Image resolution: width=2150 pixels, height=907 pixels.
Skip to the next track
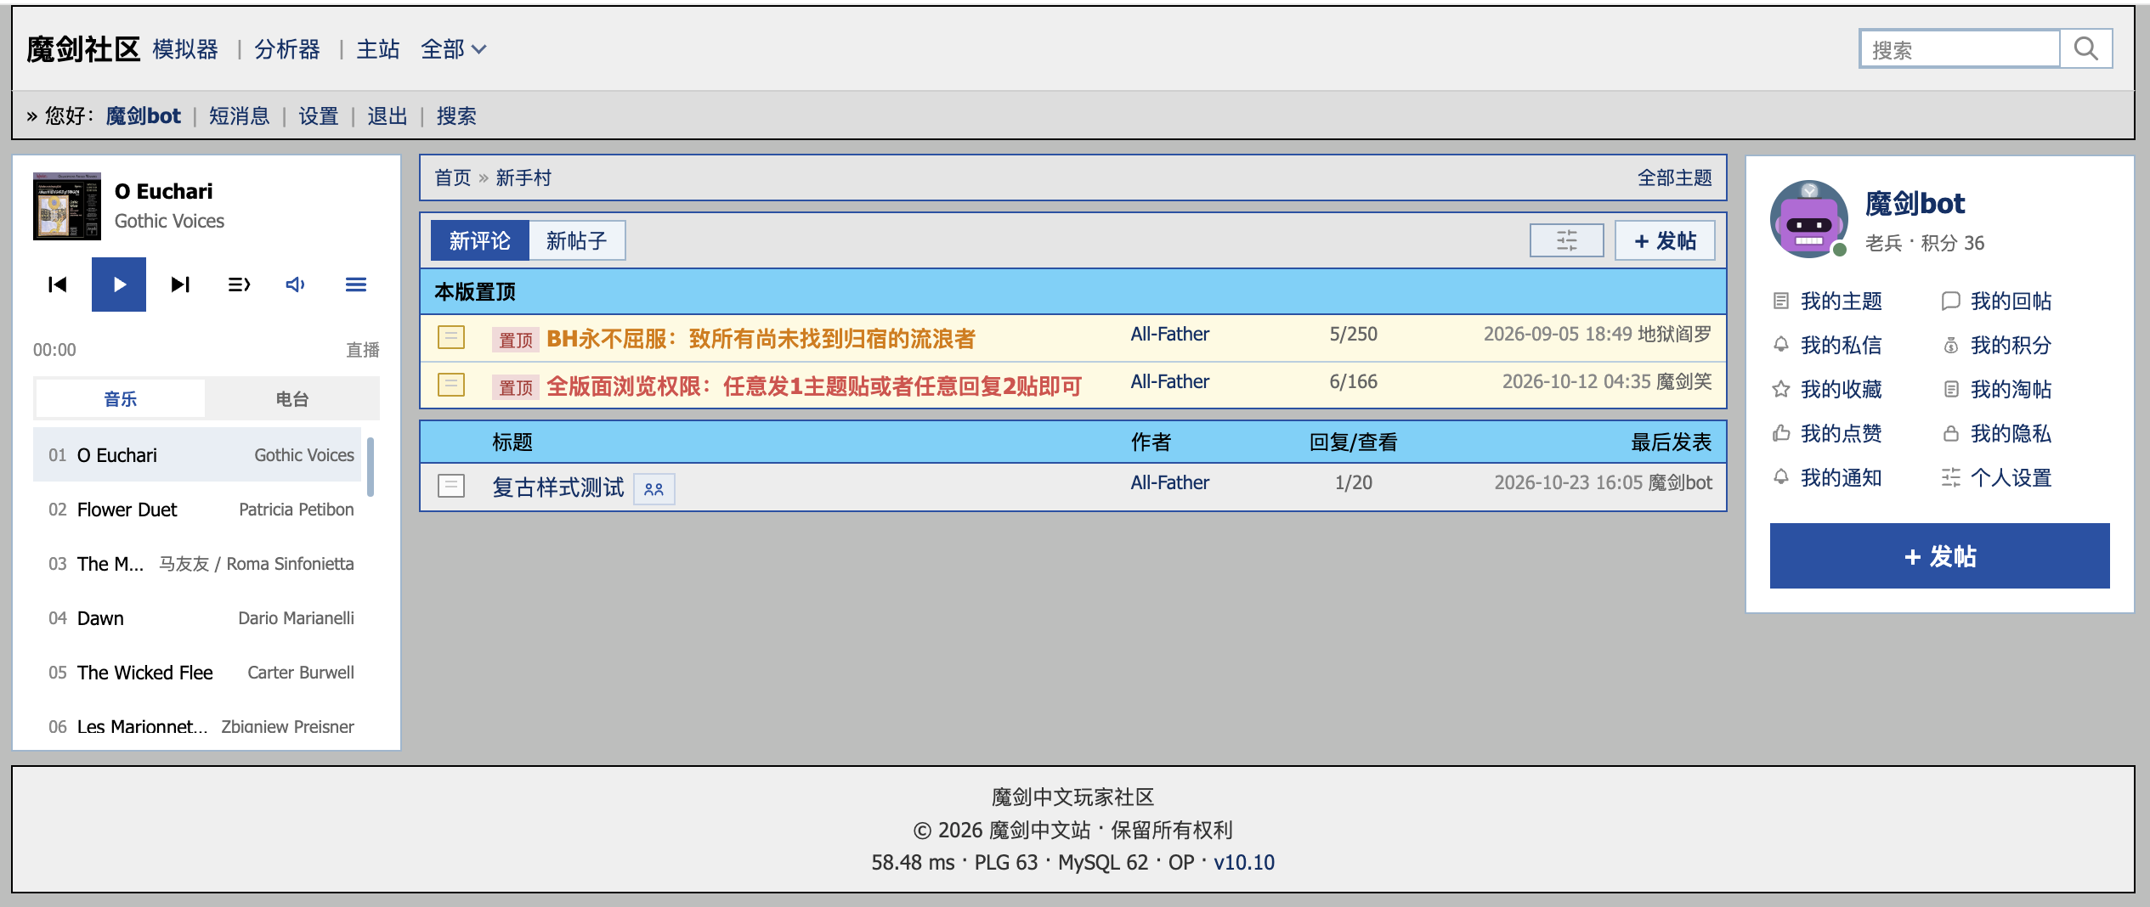point(180,284)
